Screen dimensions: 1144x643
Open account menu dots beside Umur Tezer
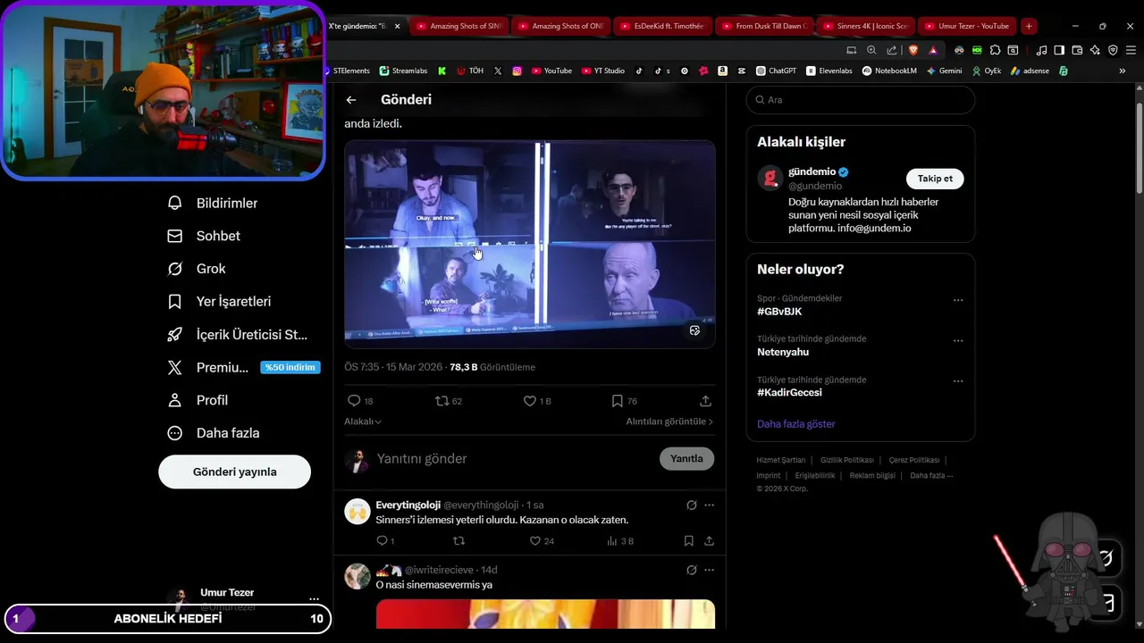pos(314,599)
